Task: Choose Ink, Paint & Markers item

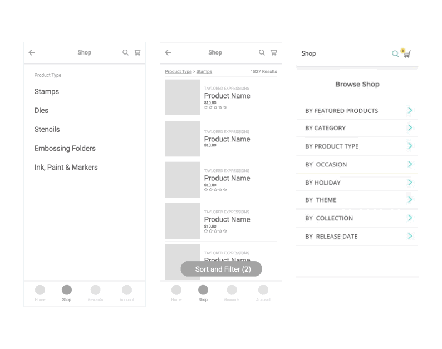Action: click(x=66, y=167)
